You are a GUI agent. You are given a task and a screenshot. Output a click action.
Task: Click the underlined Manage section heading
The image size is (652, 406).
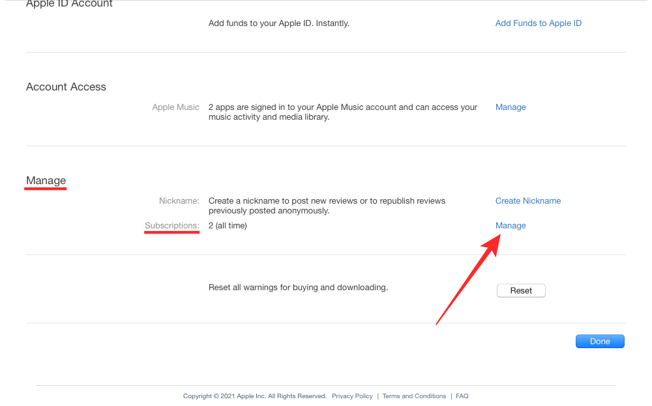46,181
